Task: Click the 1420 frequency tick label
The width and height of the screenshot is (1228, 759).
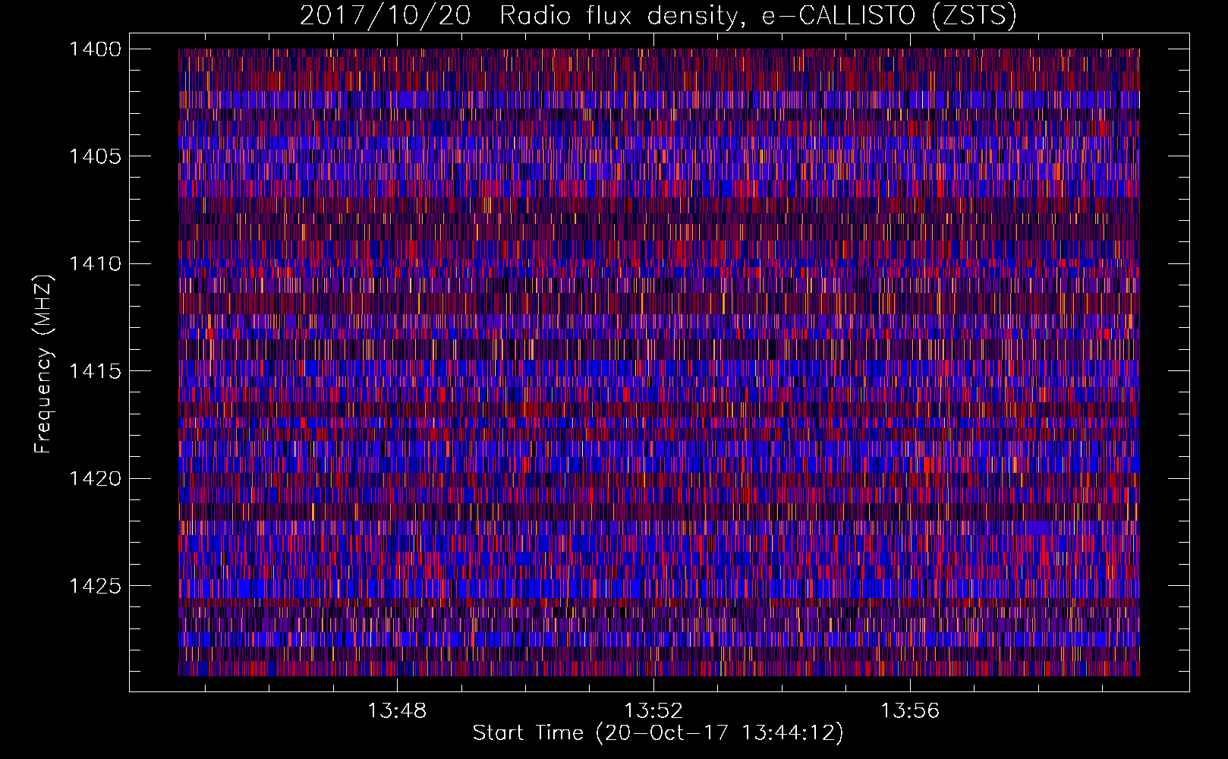Action: 95,479
